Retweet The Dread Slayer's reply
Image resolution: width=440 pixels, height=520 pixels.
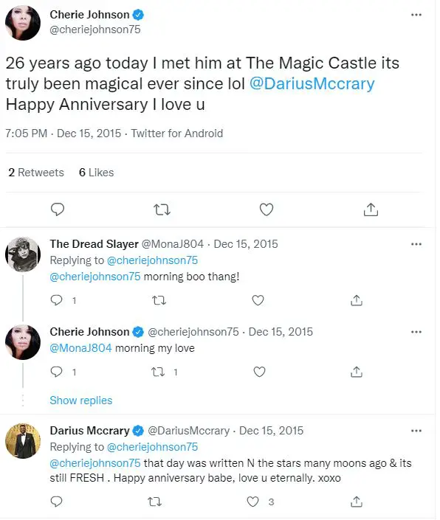pos(159,300)
